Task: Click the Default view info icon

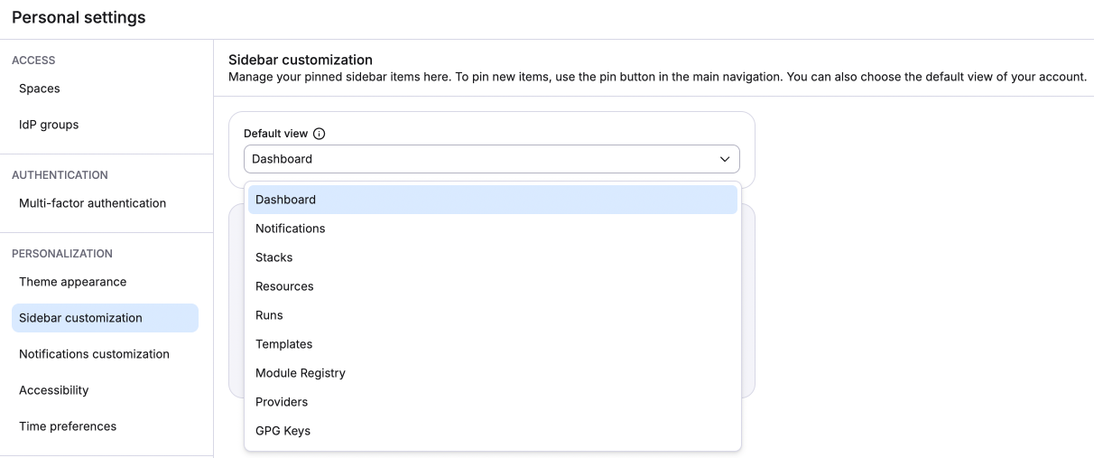Action: [319, 134]
